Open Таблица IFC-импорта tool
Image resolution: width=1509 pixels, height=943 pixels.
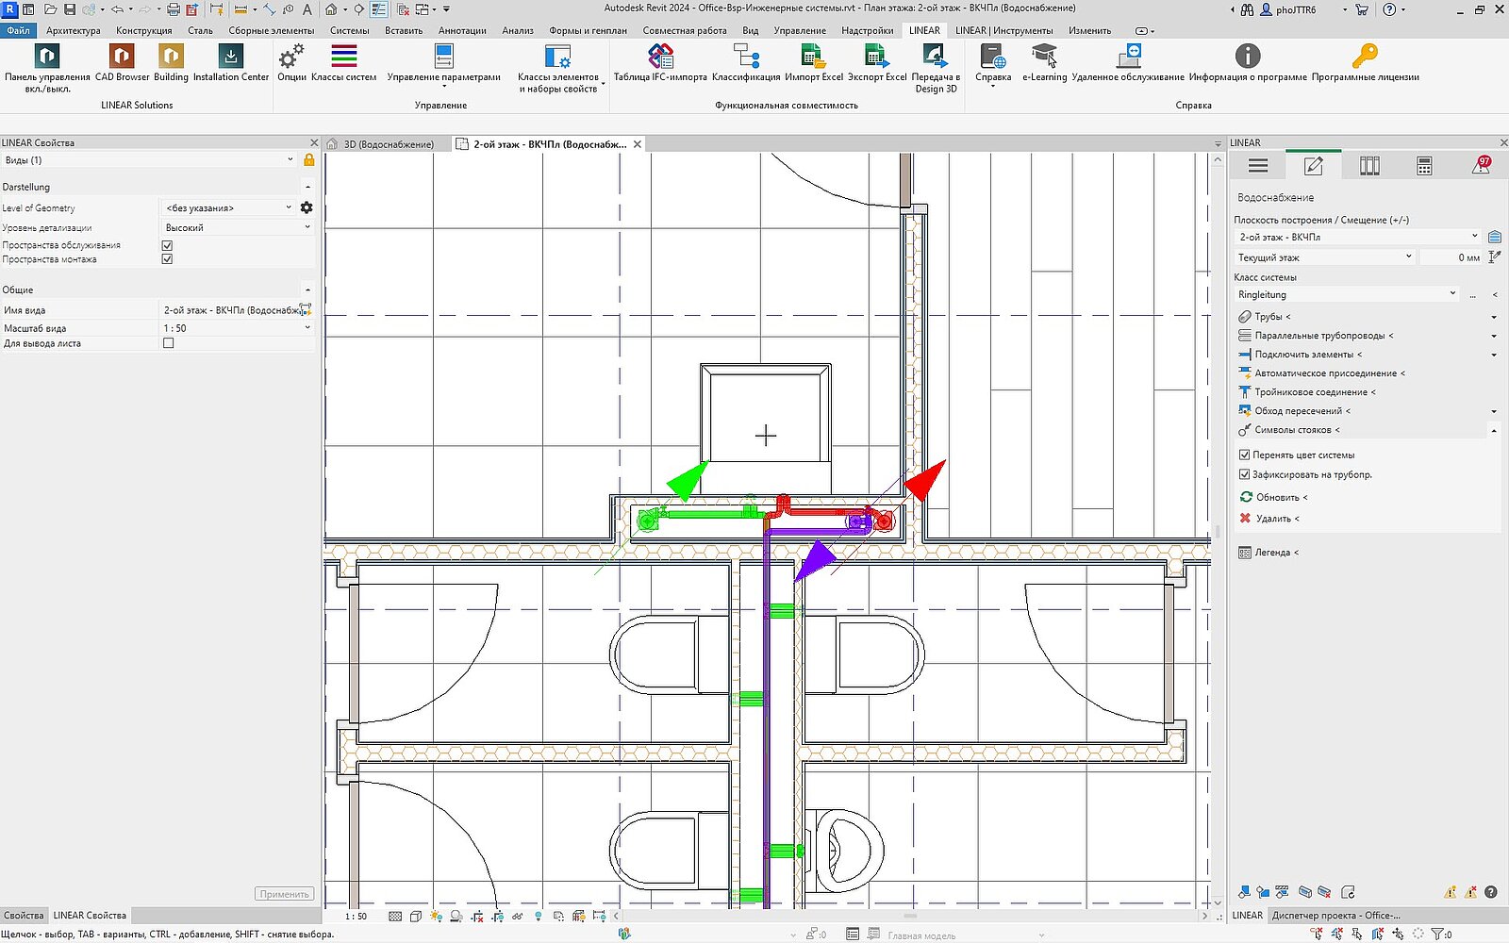(x=660, y=58)
